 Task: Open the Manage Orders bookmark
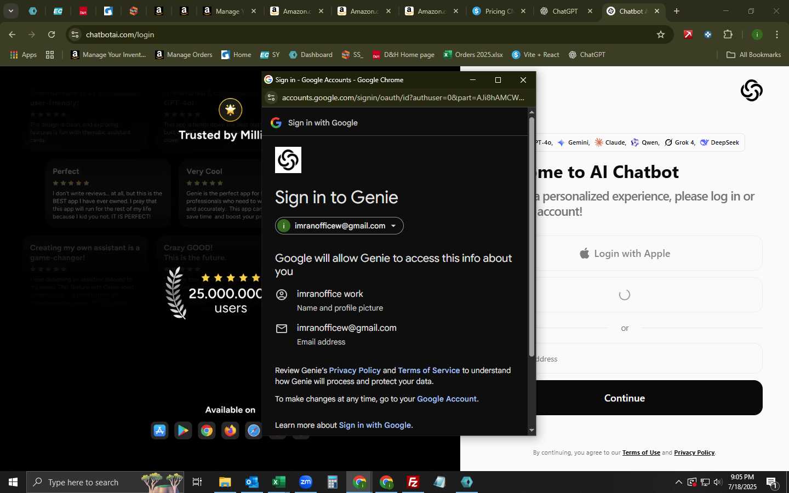click(184, 55)
